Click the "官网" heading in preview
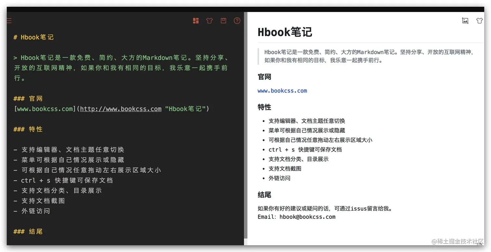Viewport: 491px width, 252px height. 264,77
